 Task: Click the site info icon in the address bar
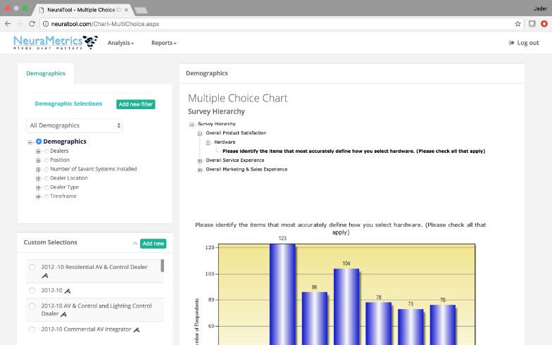[x=45, y=24]
